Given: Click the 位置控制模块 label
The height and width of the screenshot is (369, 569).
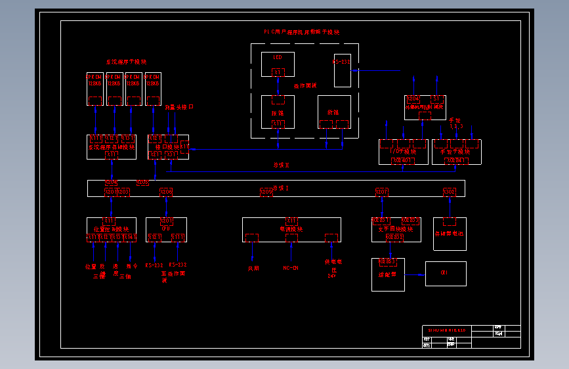Looking at the screenshot, I should click(x=111, y=229).
